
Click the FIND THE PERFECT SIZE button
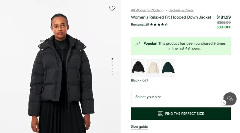(x=181, y=114)
